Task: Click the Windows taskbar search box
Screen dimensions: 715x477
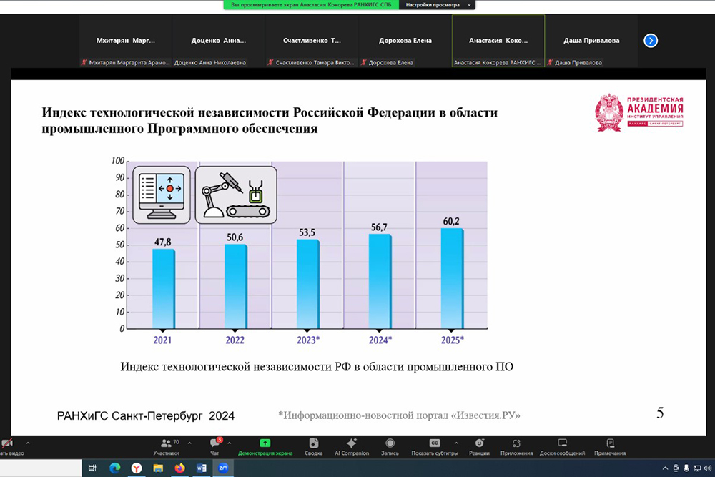Action: (41, 468)
